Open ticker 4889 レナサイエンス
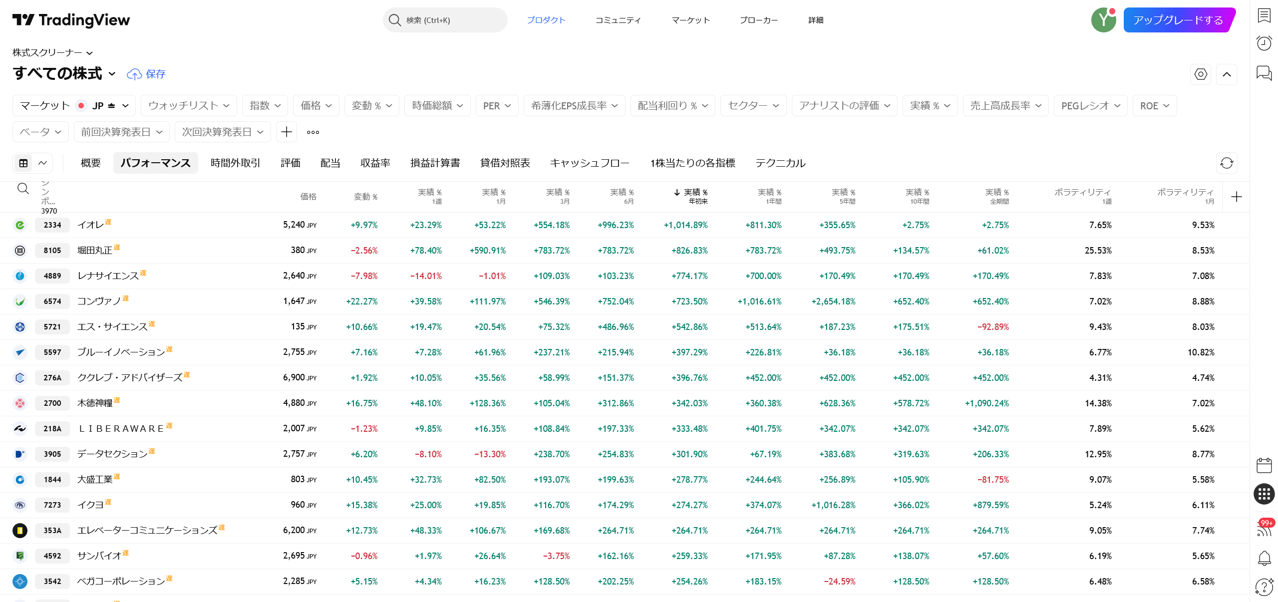1278x602 pixels. [x=52, y=276]
